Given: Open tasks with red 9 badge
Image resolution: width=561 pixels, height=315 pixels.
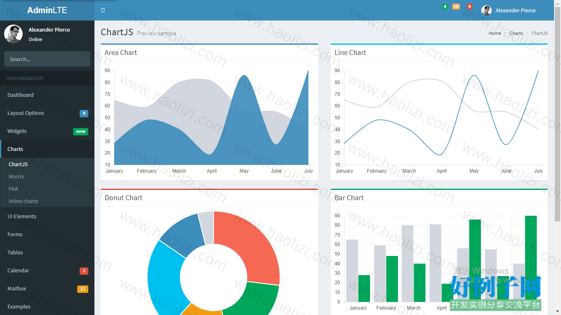Looking at the screenshot, I should pos(469,7).
